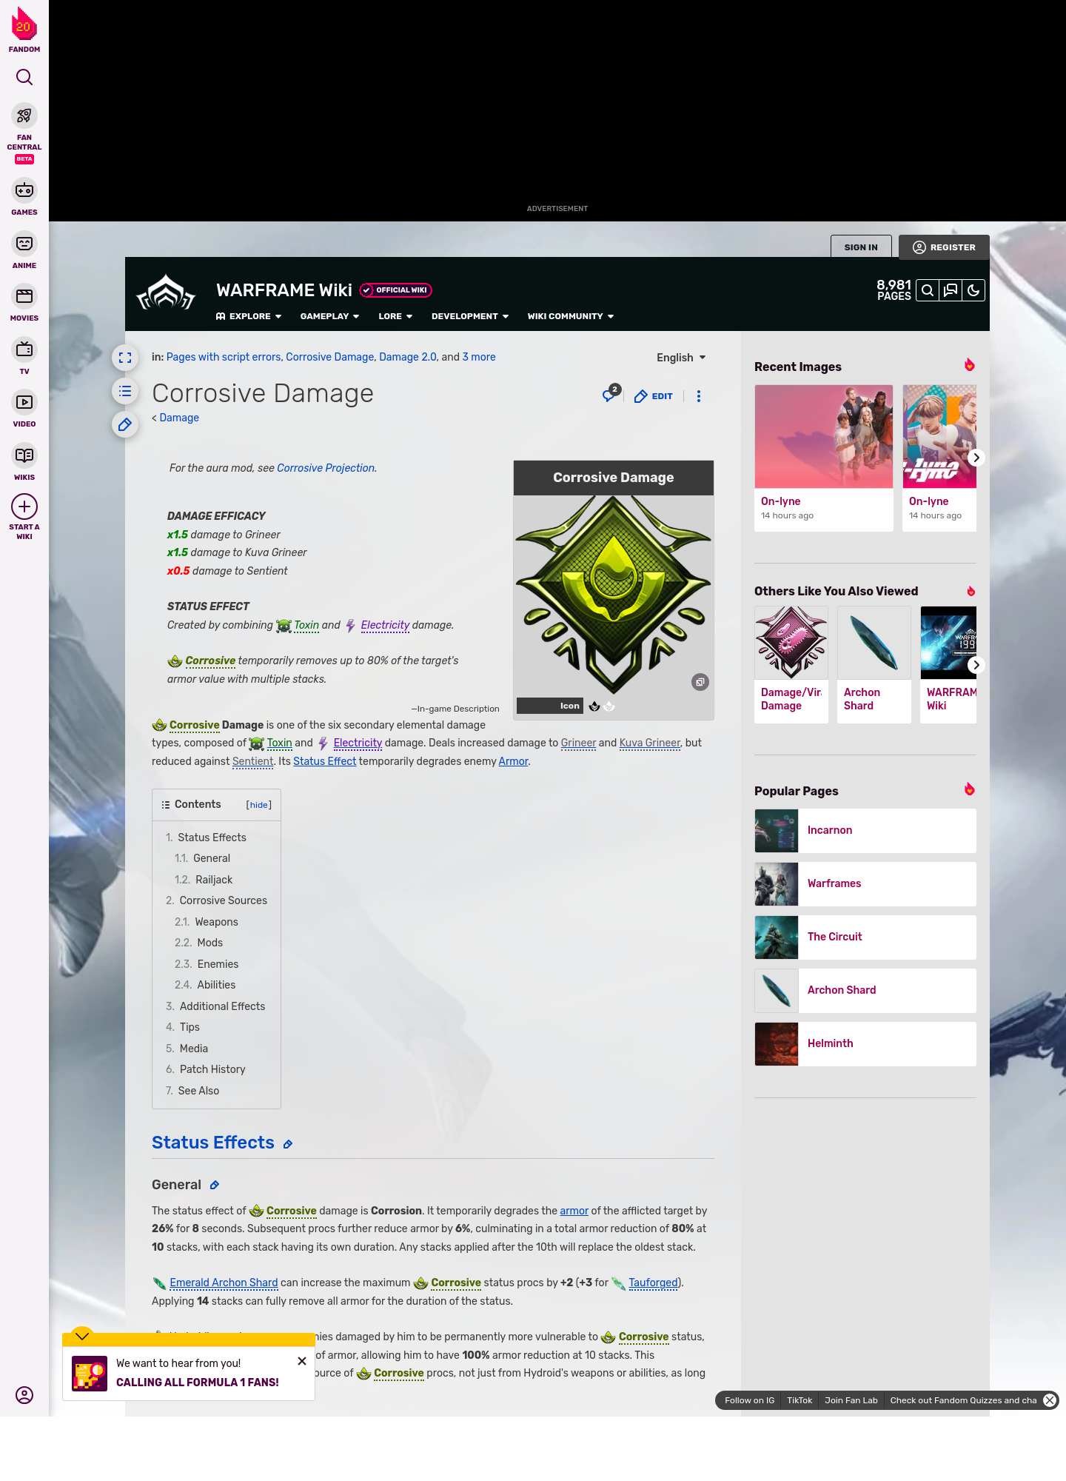Screen dimensions: 1066x1481
Task: Jump to Corrosive Sources in Contents
Action: pyautogui.click(x=223, y=900)
